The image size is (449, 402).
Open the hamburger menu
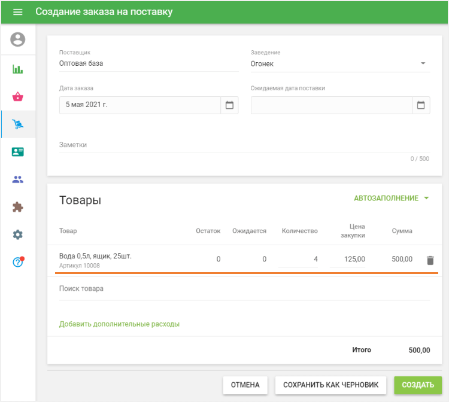pyautogui.click(x=17, y=12)
